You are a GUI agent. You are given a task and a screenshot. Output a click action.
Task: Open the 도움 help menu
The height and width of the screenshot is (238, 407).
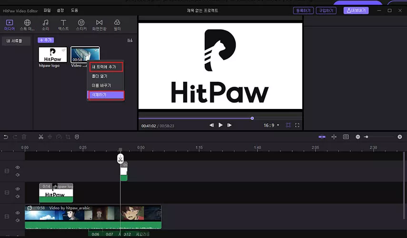tap(74, 10)
